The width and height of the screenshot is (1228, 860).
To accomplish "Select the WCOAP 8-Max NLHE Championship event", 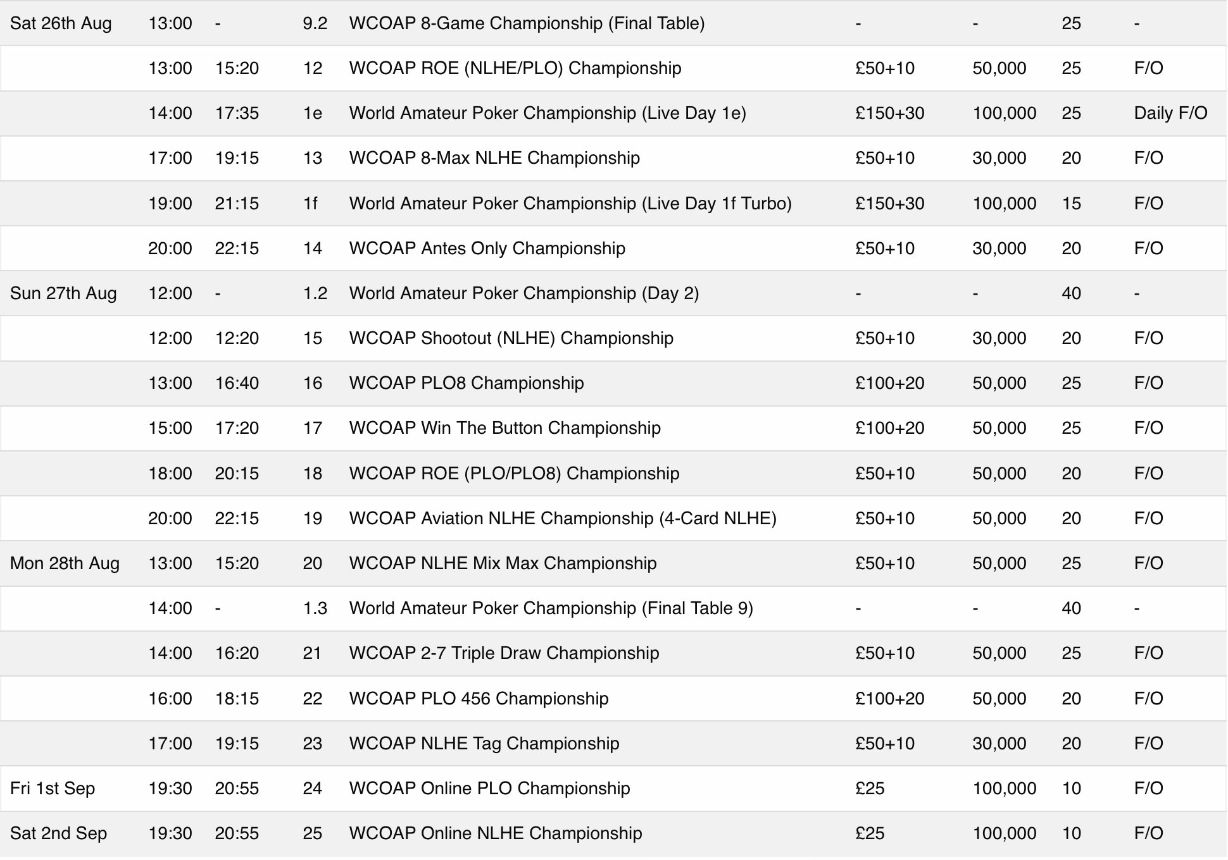I will [x=494, y=158].
